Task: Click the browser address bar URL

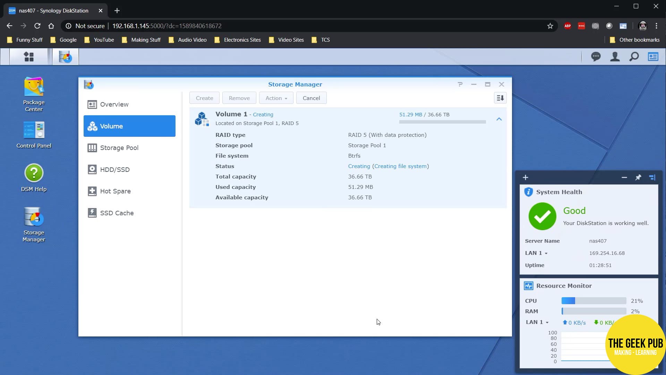Action: click(x=167, y=26)
